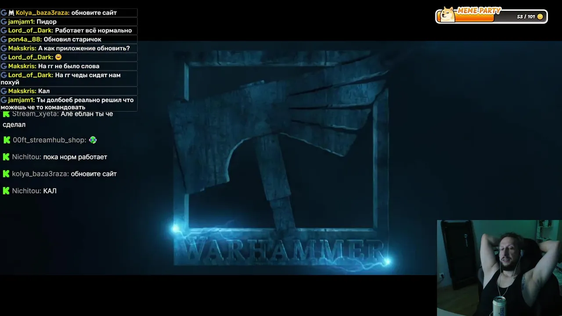Click the Kick icon next to 'пока норм работает'
Viewport: 562px width, 316px height.
[x=6, y=157]
